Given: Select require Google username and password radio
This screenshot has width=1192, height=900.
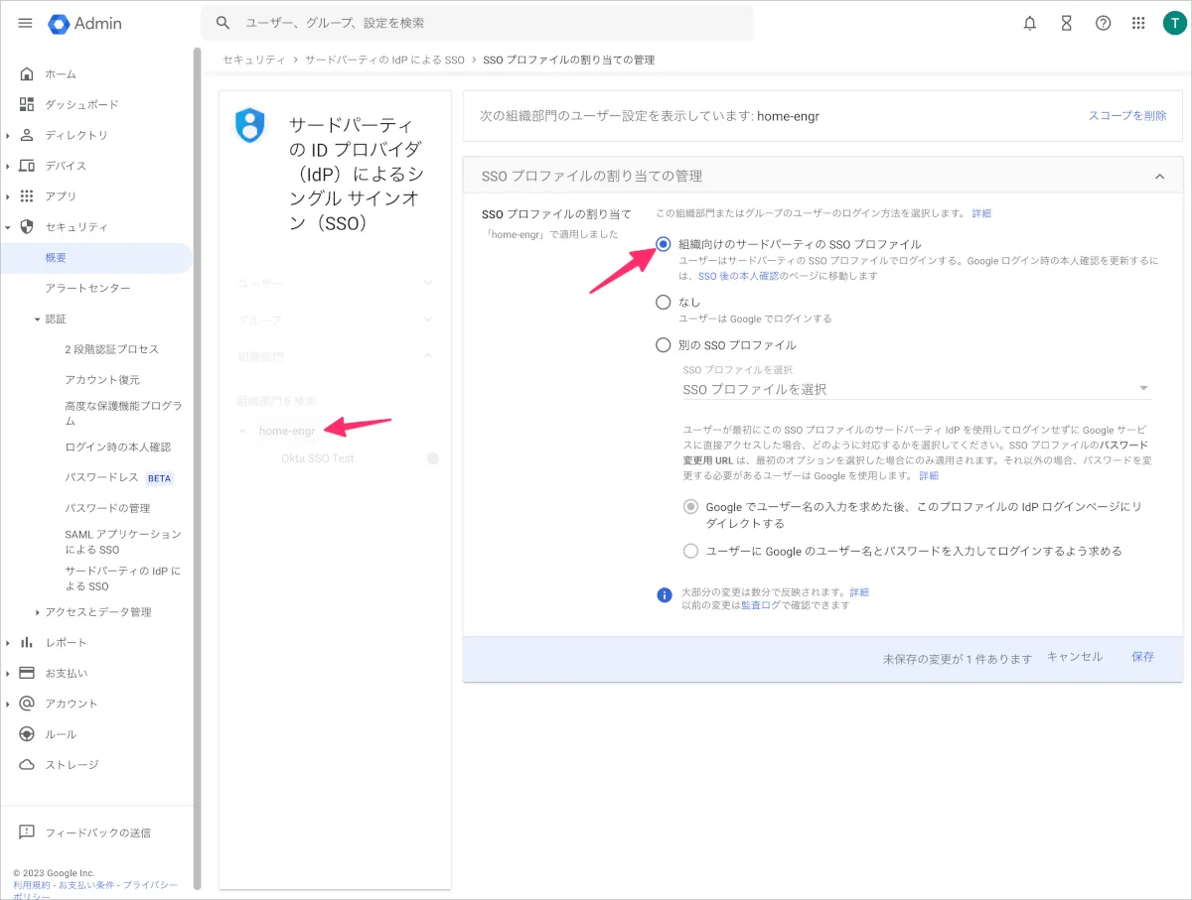Looking at the screenshot, I should pyautogui.click(x=691, y=551).
